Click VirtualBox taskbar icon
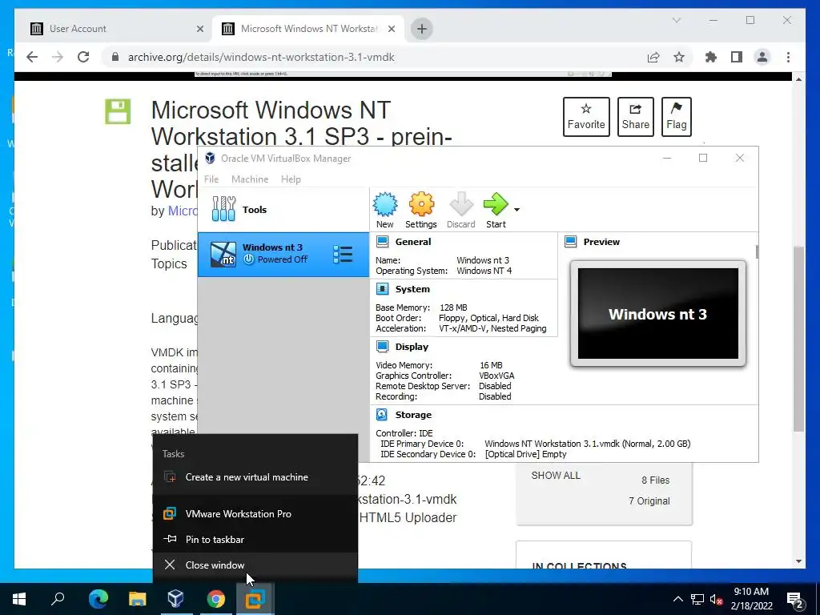 pos(175,599)
